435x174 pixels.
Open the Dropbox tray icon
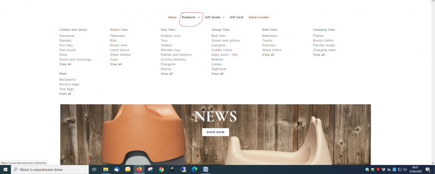(383, 170)
